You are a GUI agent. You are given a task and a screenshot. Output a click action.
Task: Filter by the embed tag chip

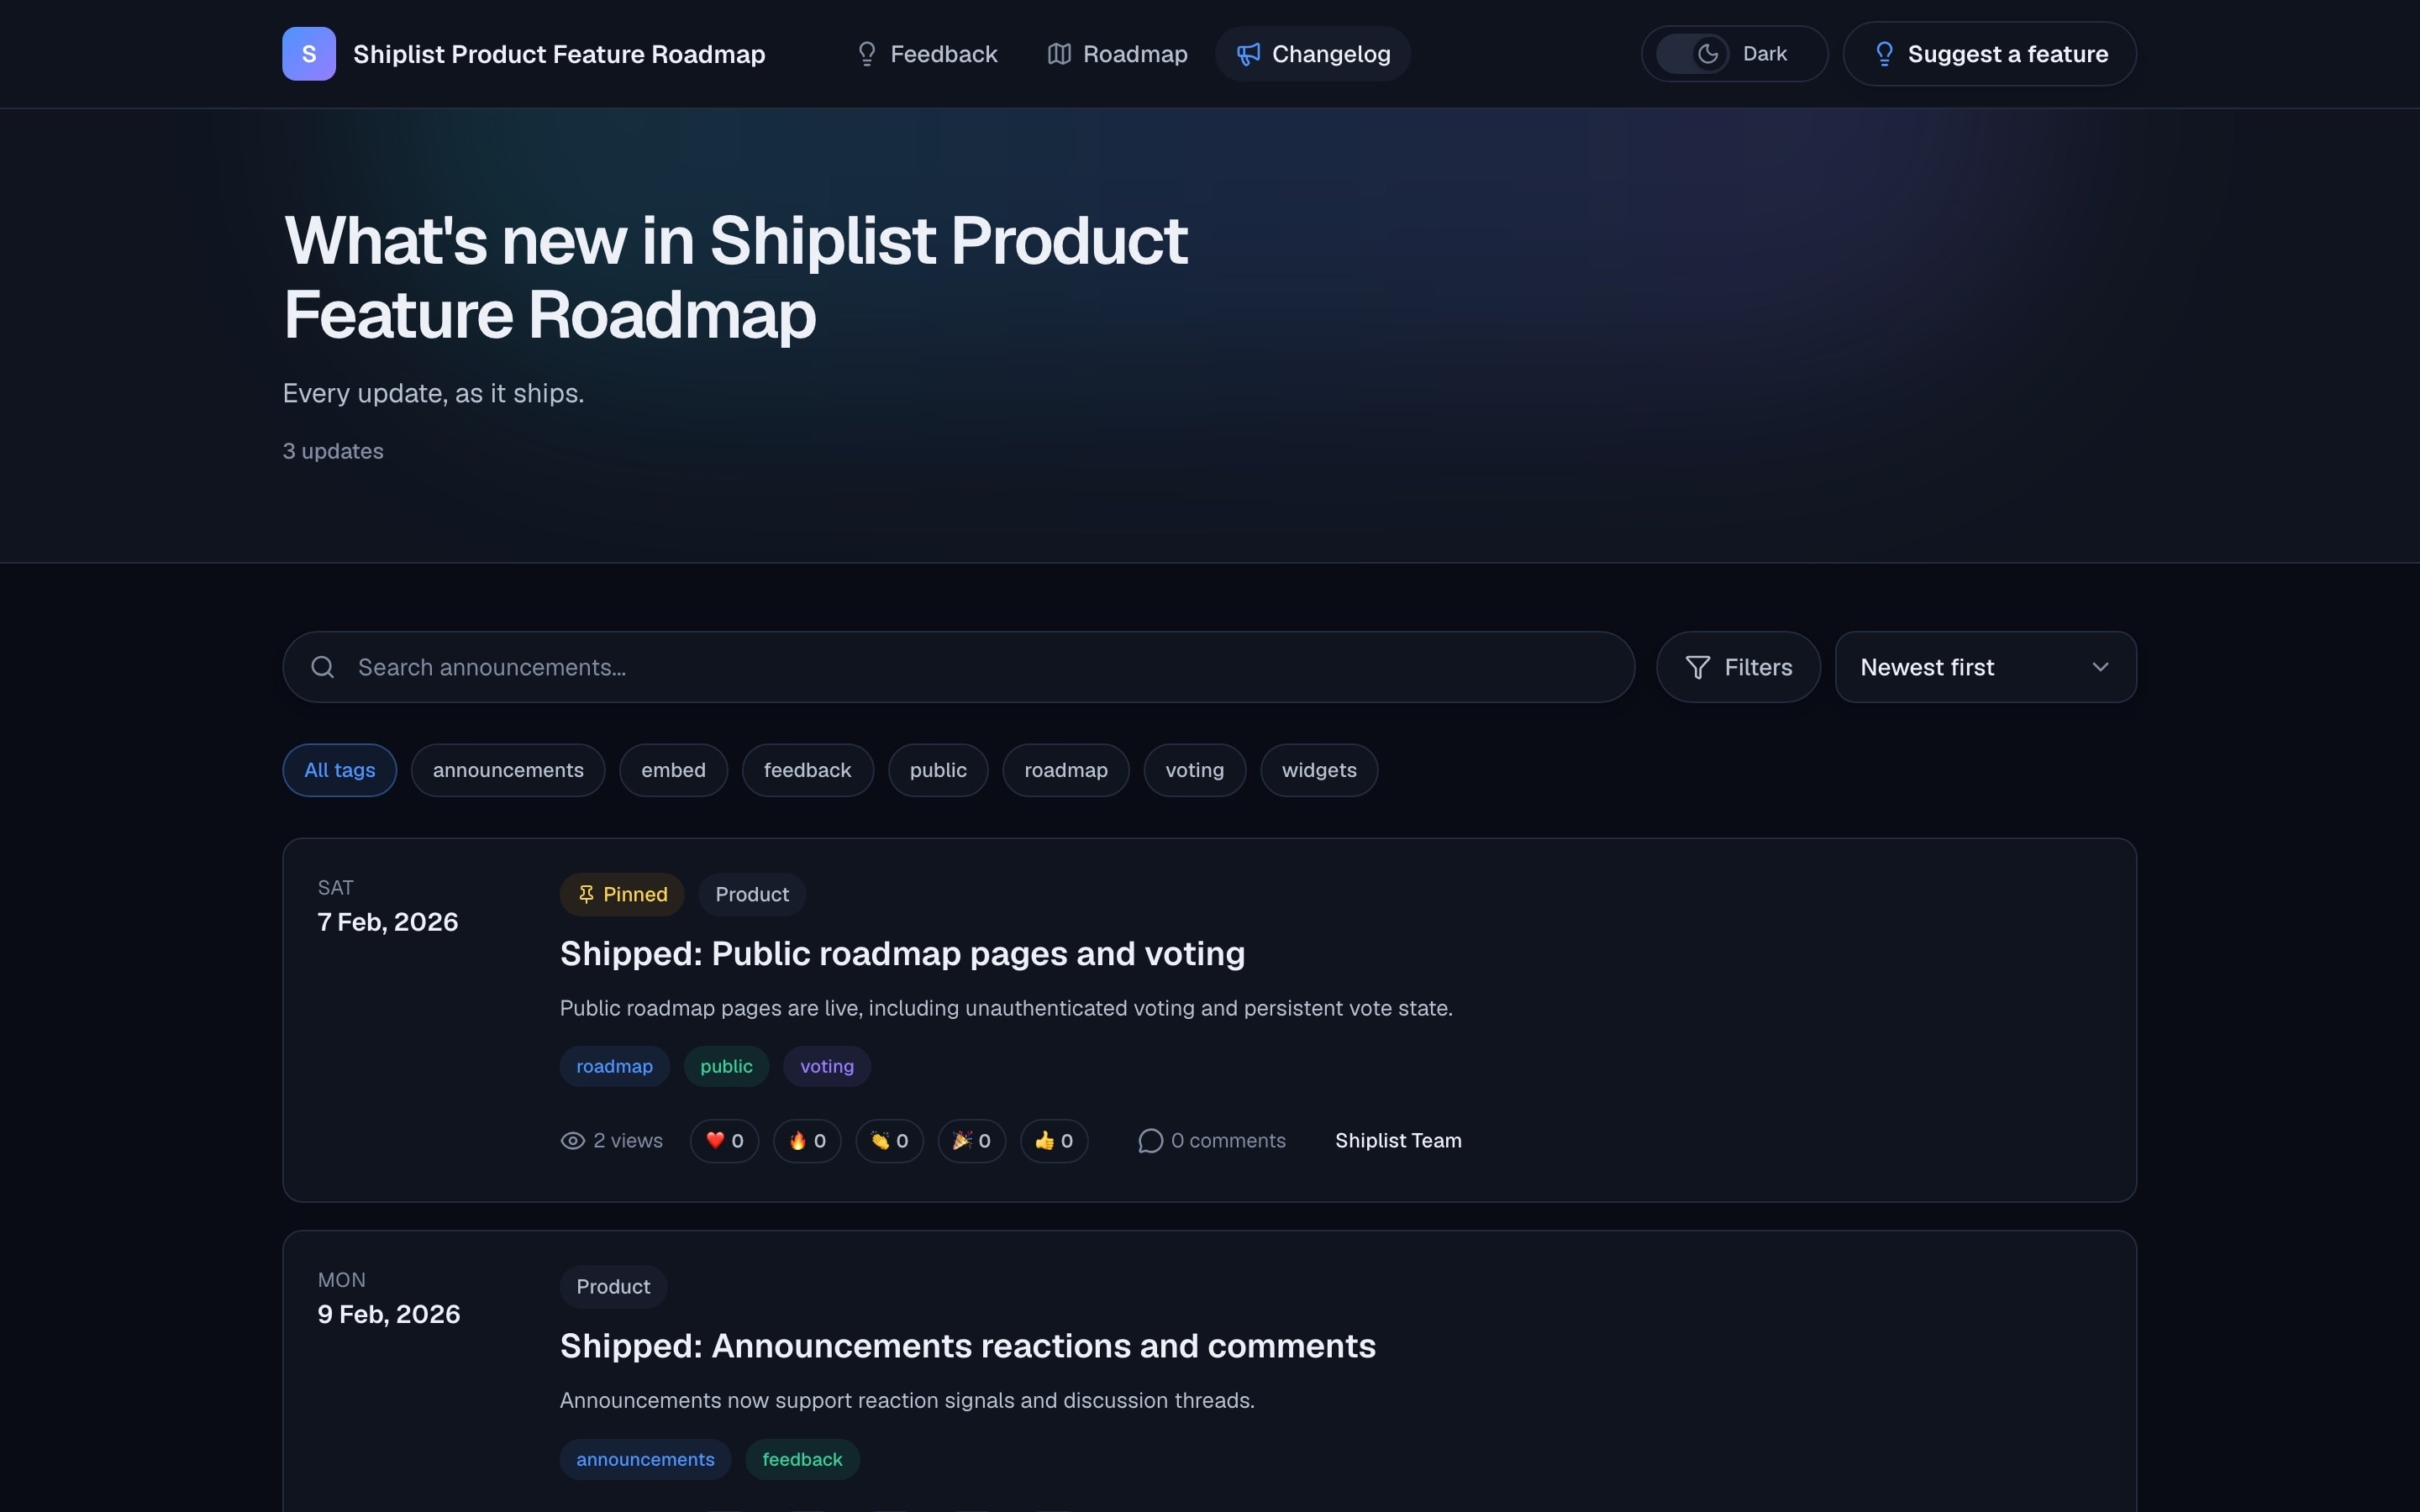pyautogui.click(x=673, y=770)
